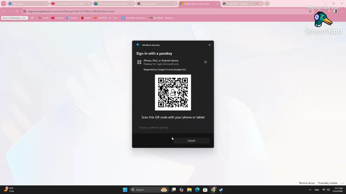Reload the page with refresh icon
The image size is (346, 194).
point(17,11)
